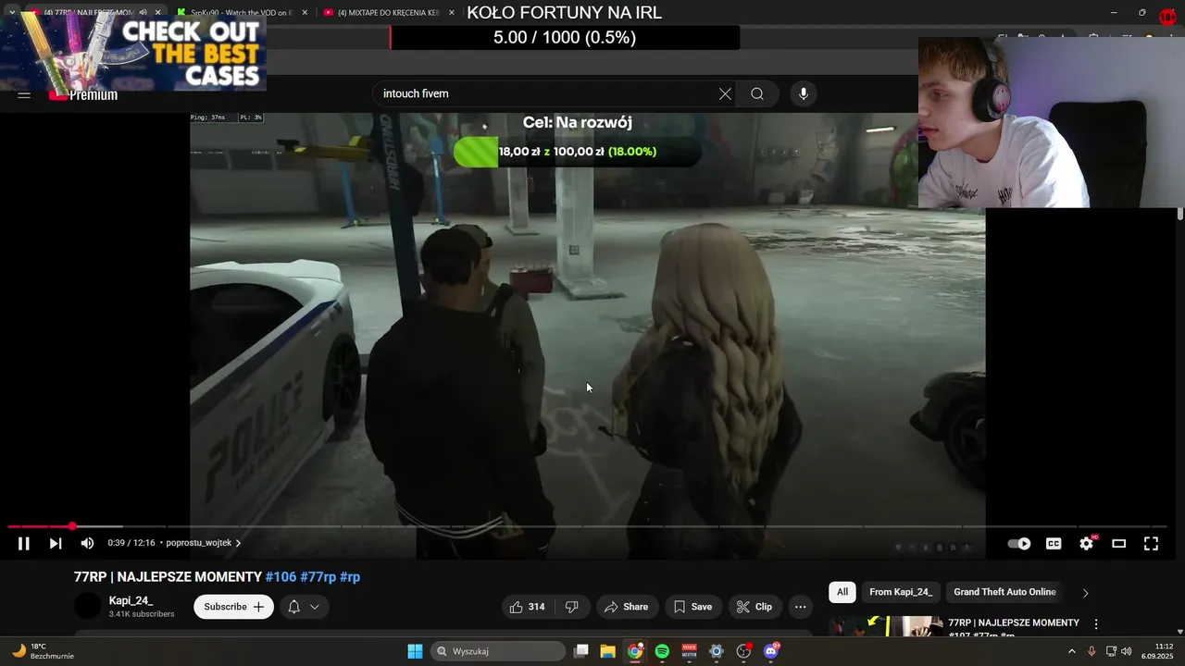The width and height of the screenshot is (1185, 666).
Task: Click the Share button
Action: click(x=626, y=607)
